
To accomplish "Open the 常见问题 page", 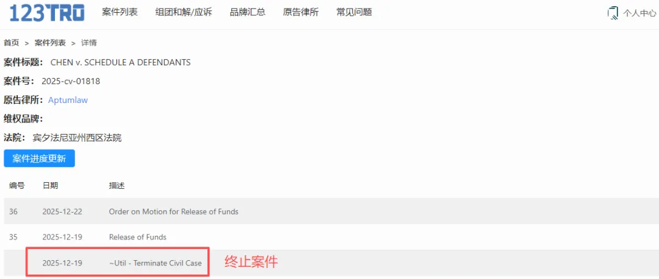I will click(355, 12).
